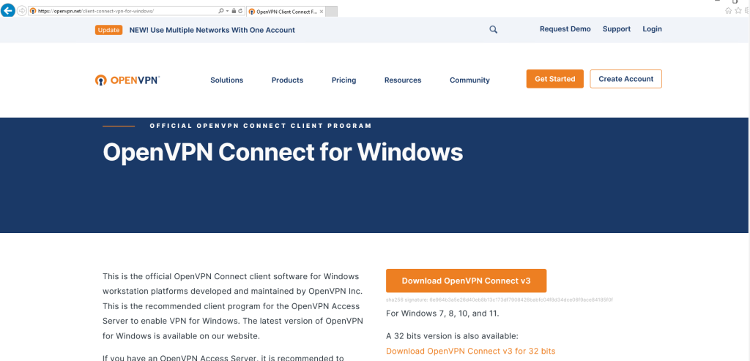This screenshot has width=750, height=361.
Task: Click the site search magnifier icon
Action: tap(493, 30)
